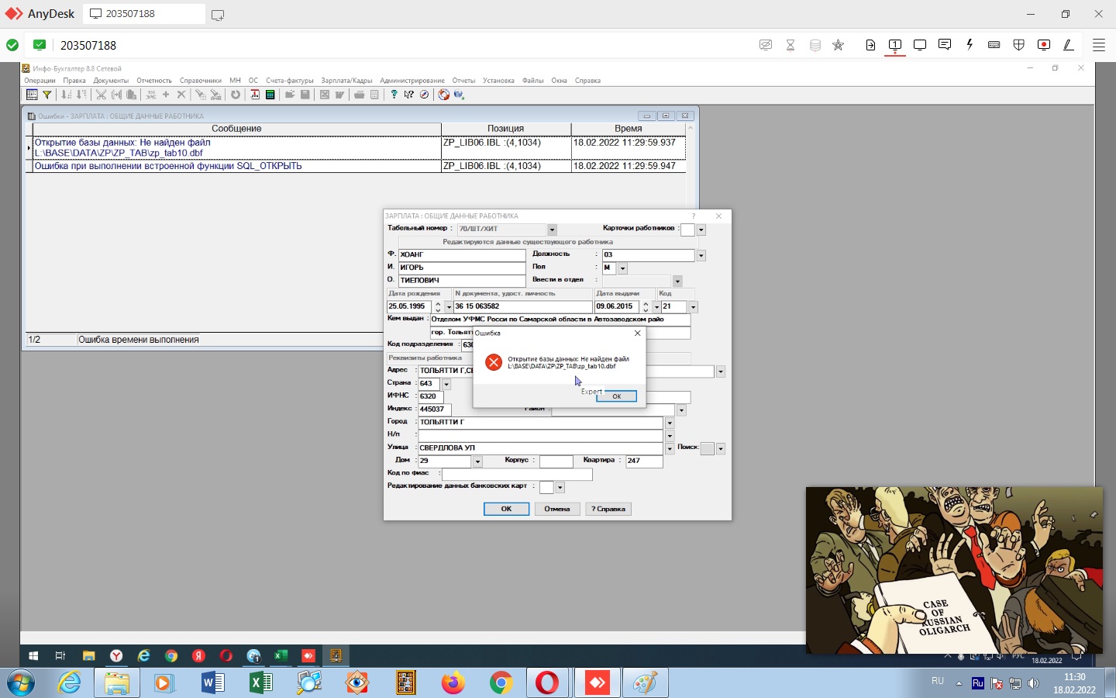Click the scissors cut icon in toolbar
The width and height of the screenshot is (1116, 698).
pos(101,95)
